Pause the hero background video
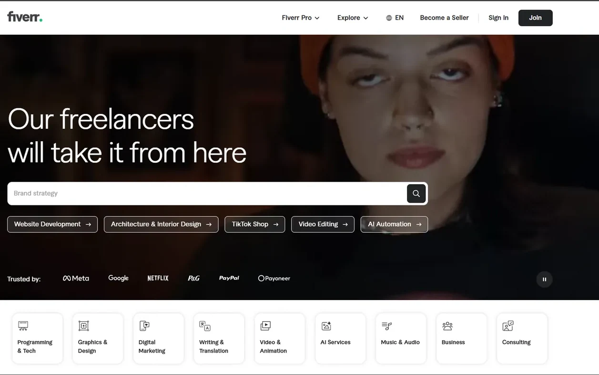 pos(544,279)
